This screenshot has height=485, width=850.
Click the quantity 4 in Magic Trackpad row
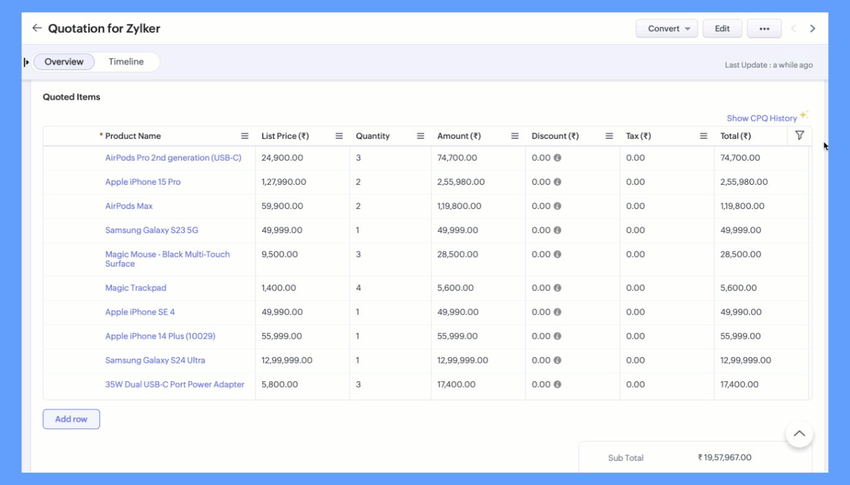[x=359, y=288]
